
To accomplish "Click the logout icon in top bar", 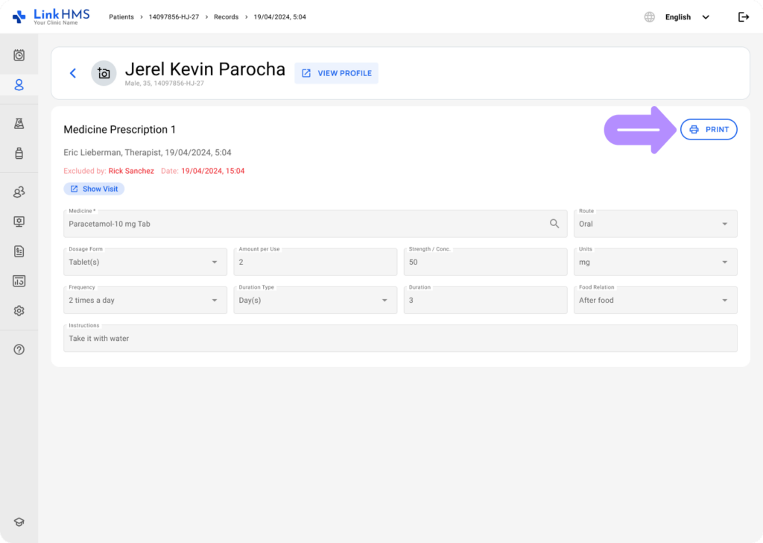I will [743, 17].
